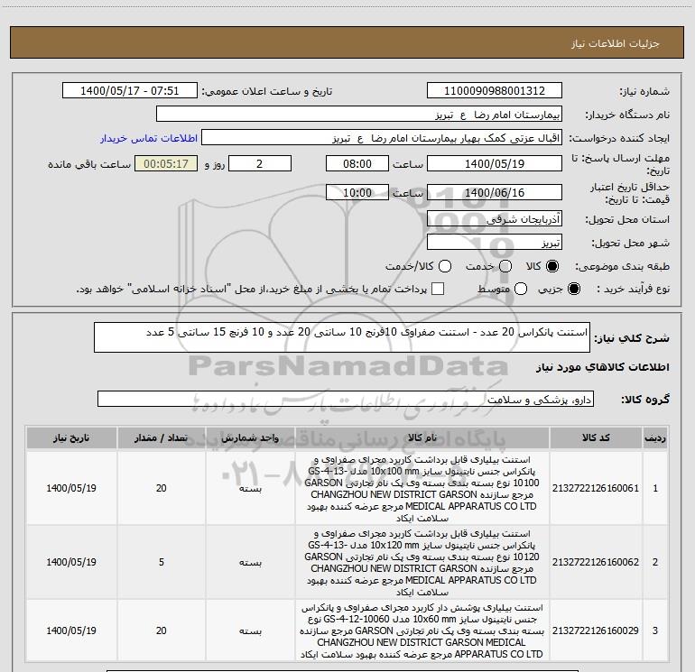
Task: Click the 10x120 mm stent description in row 2
Action: click(x=422, y=563)
